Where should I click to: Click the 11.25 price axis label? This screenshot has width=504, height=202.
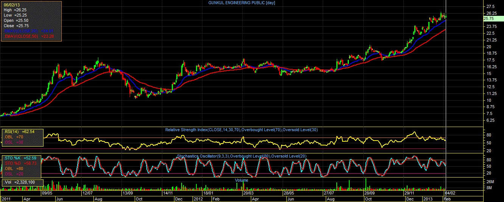point(492,93)
